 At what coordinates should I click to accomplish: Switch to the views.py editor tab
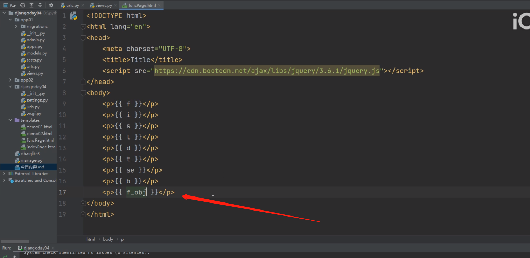[103, 5]
